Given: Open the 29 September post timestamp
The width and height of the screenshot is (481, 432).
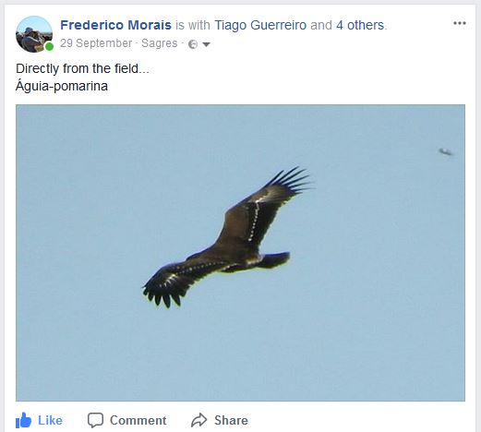Looking at the screenshot, I should 96,43.
